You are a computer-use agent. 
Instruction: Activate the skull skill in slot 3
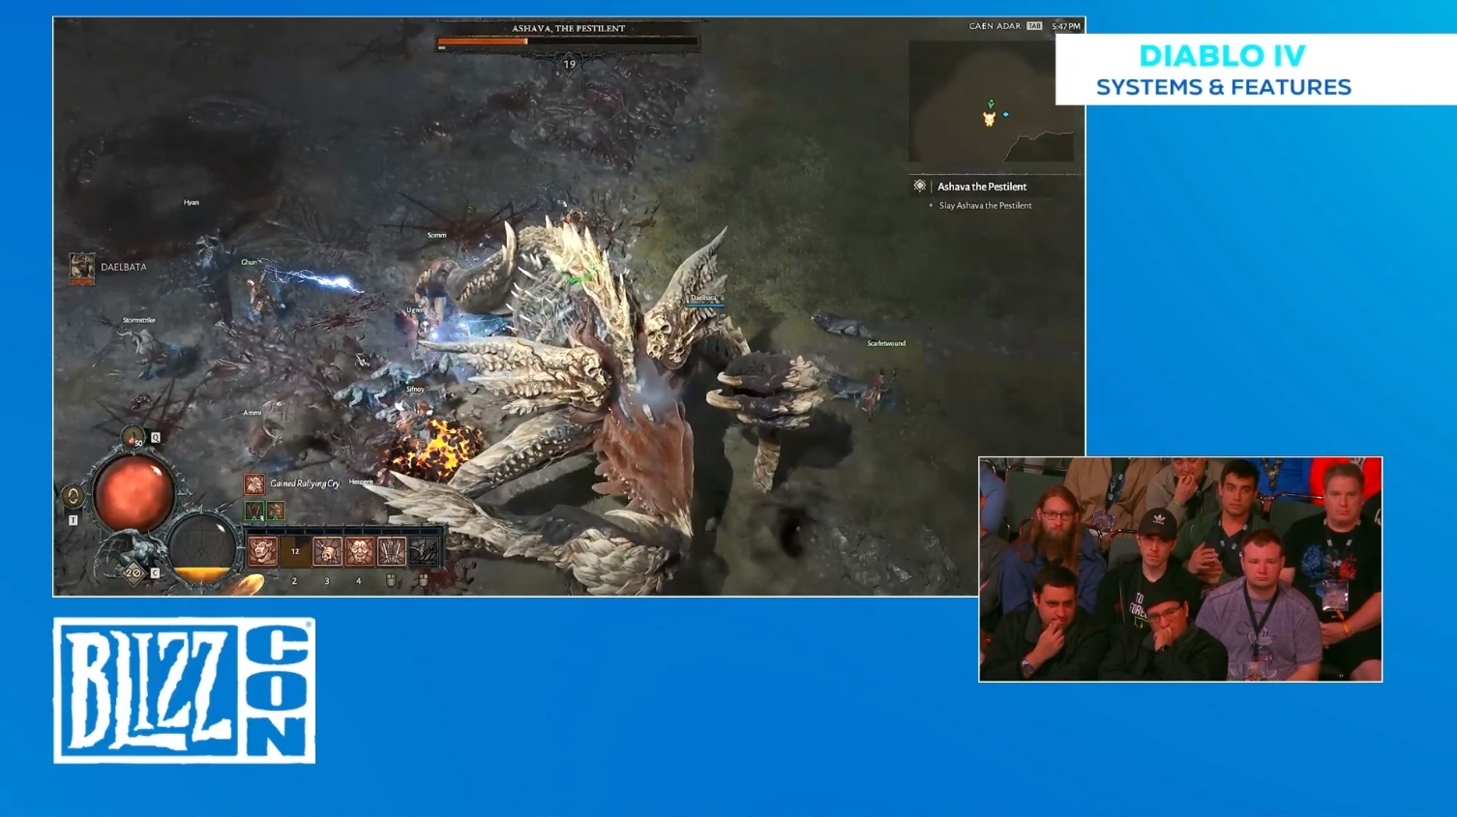coord(327,551)
